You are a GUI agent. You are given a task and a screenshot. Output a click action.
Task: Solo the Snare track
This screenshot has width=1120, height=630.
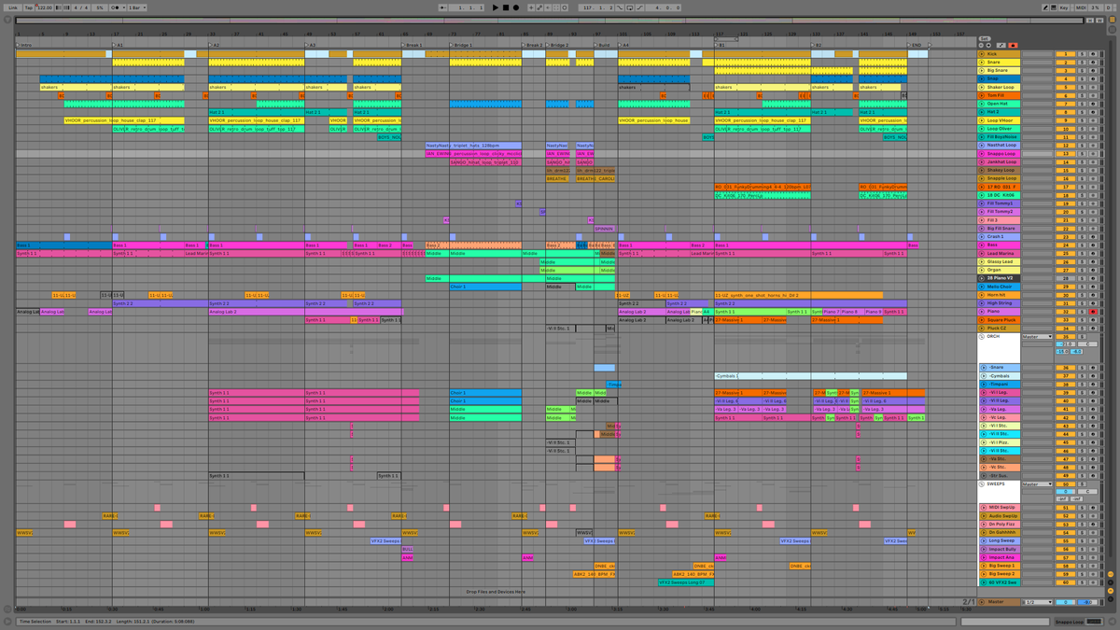(1082, 63)
